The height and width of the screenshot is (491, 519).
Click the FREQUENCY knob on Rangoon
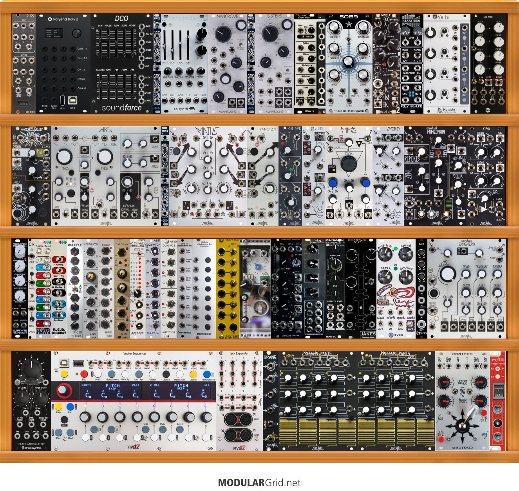click(x=201, y=34)
